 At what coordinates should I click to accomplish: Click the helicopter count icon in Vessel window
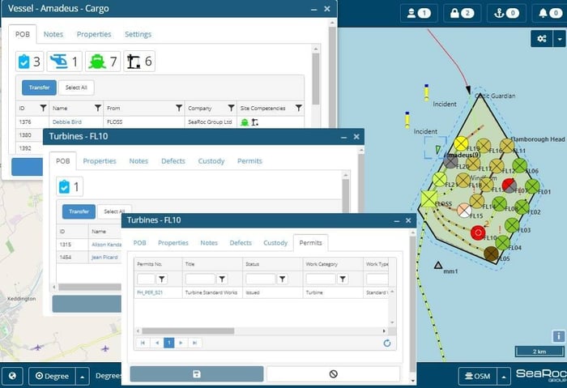click(64, 62)
